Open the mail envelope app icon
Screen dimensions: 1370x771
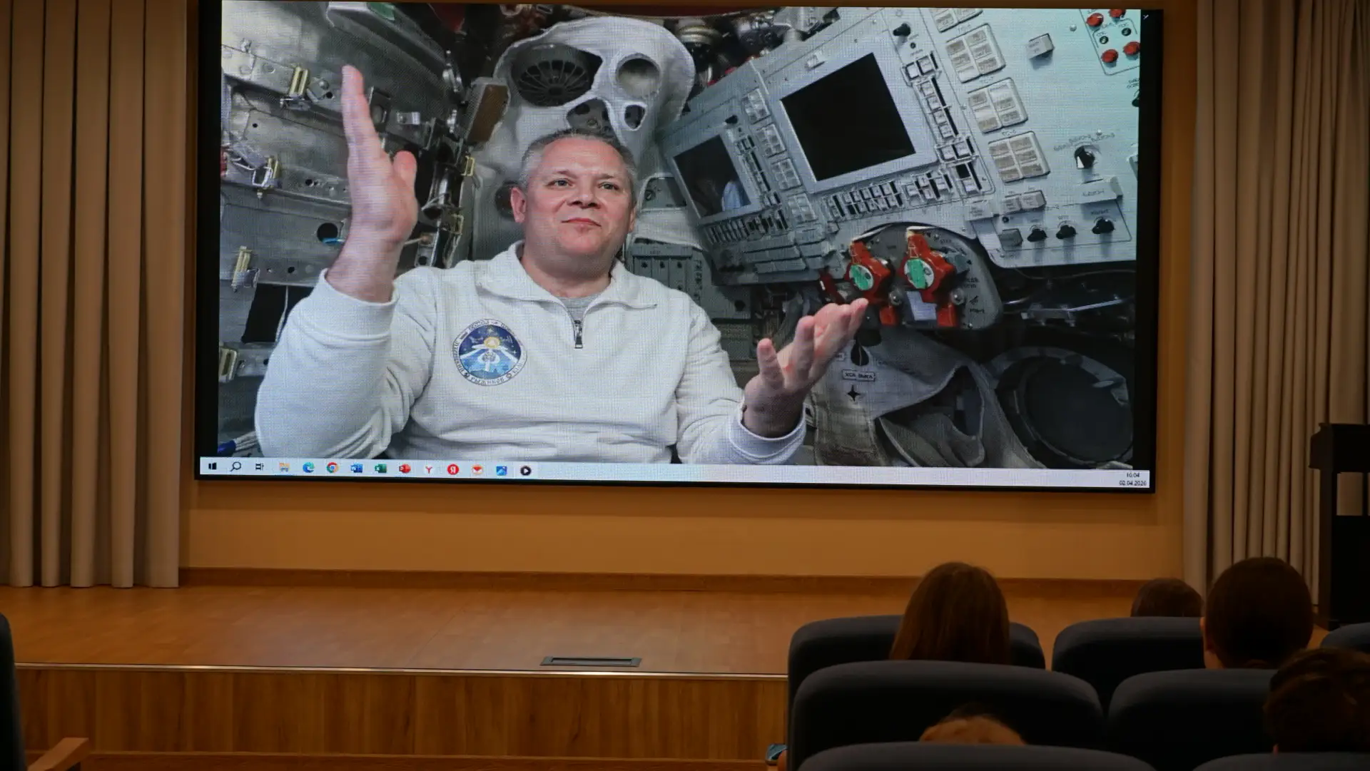pyautogui.click(x=477, y=470)
